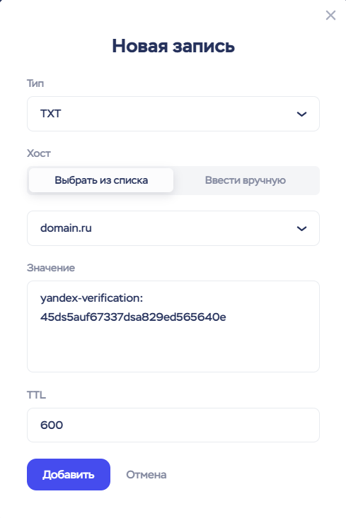This screenshot has height=518, width=346.
Task: Click the Тип field label
Action: tap(35, 83)
